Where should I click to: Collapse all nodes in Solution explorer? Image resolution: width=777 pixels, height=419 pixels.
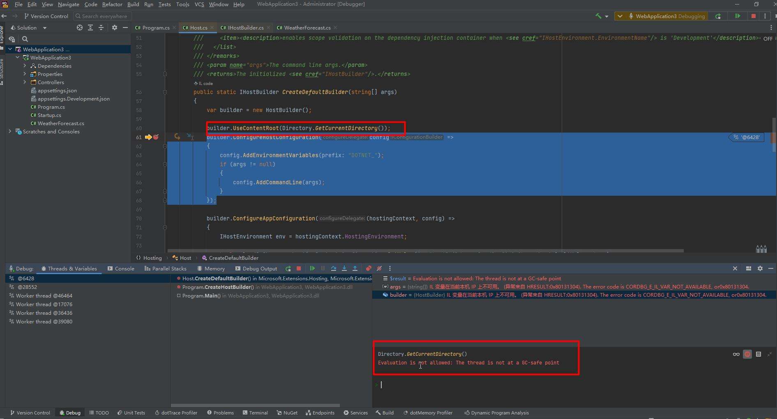(x=101, y=27)
